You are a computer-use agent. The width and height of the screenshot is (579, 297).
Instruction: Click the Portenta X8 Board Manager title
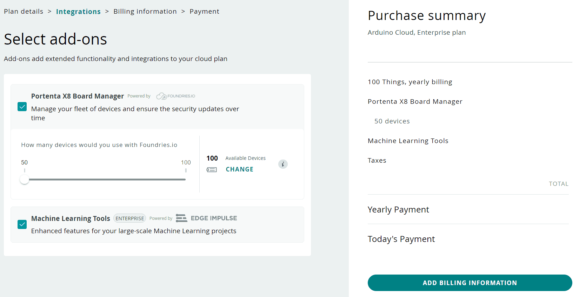pyautogui.click(x=78, y=96)
